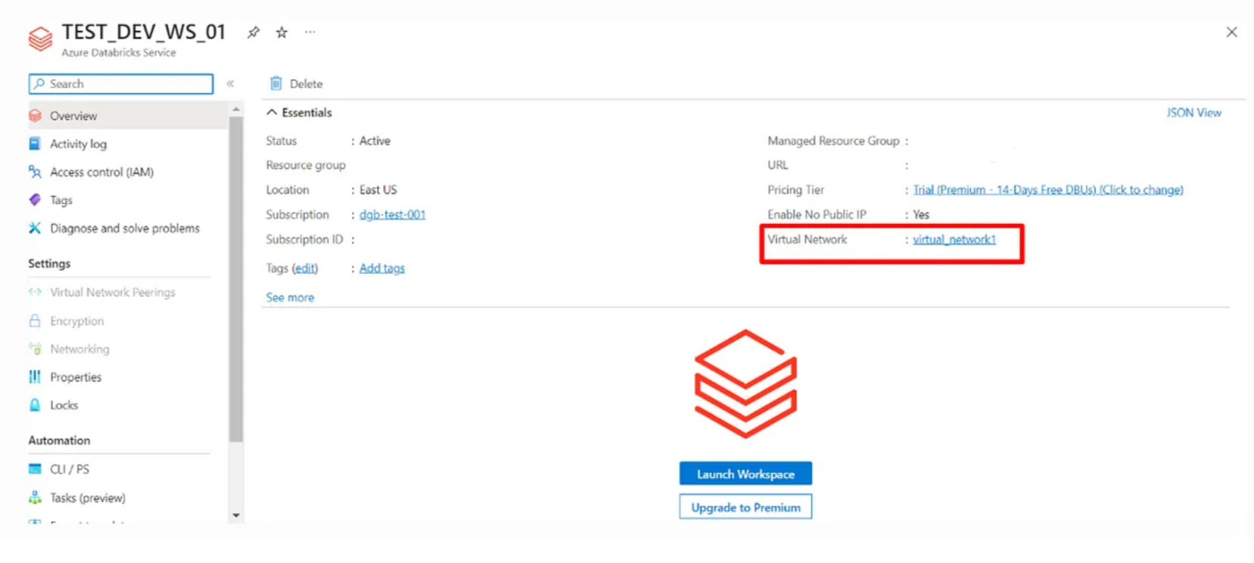Open virtual_network1 link

[954, 239]
